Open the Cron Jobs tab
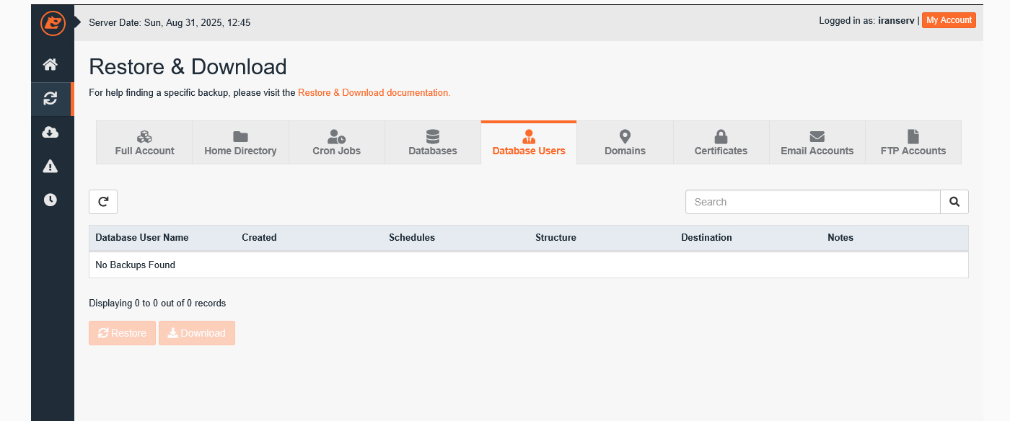Viewport: 1010px width, 421px height. pos(336,143)
